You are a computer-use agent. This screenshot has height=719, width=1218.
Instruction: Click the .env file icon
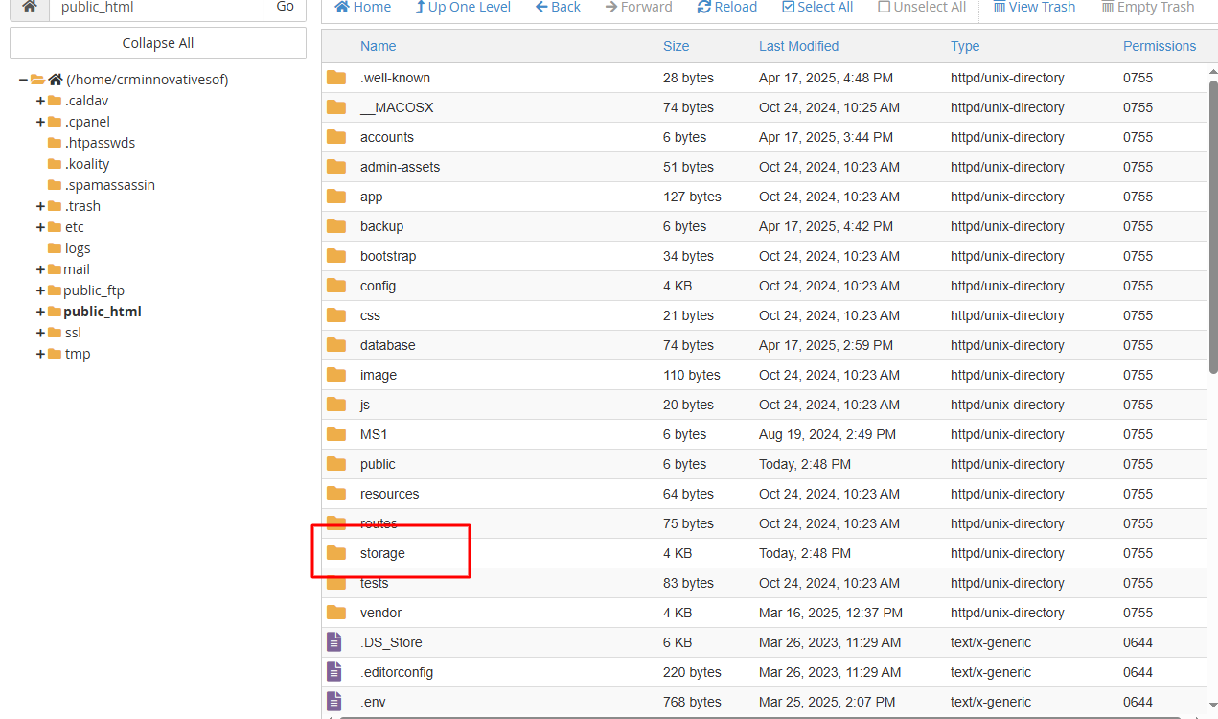[x=334, y=702]
